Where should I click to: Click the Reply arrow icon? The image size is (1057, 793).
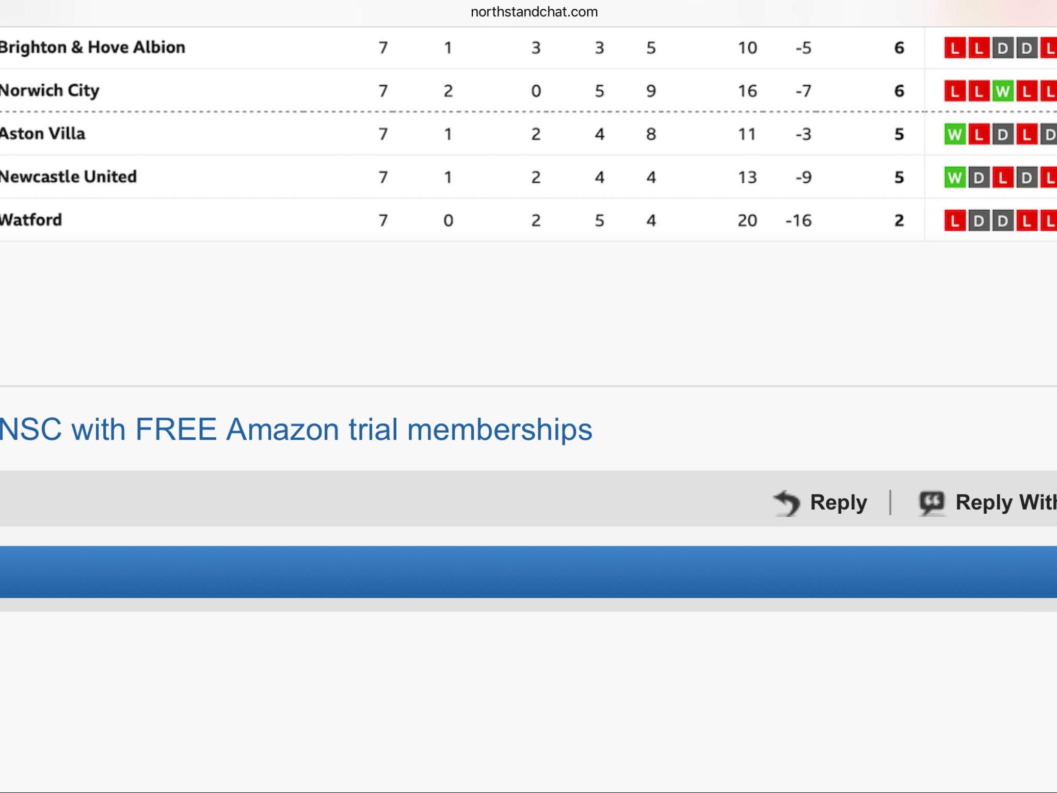click(x=787, y=503)
